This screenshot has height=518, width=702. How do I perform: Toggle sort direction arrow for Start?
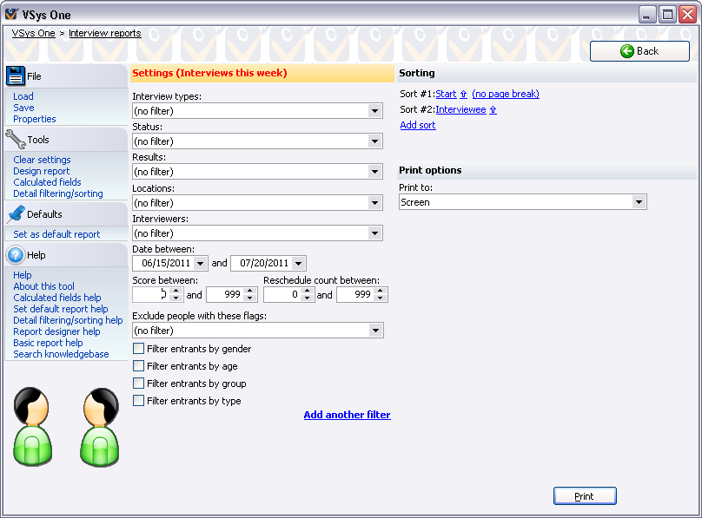point(463,94)
